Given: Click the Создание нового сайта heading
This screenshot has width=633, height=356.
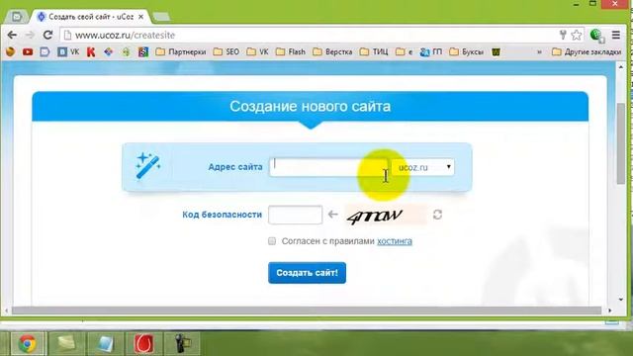Looking at the screenshot, I should pos(310,107).
